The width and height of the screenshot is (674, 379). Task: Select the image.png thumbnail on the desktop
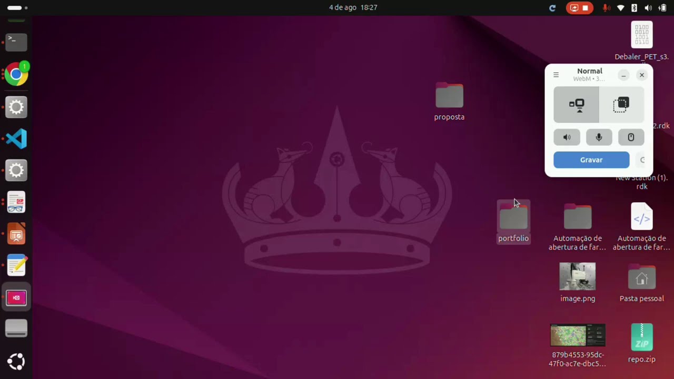point(578,276)
